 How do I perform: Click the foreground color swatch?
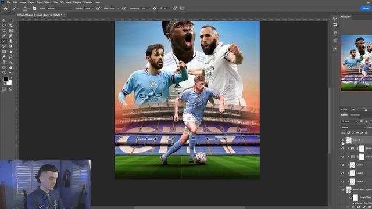pyautogui.click(x=6, y=79)
